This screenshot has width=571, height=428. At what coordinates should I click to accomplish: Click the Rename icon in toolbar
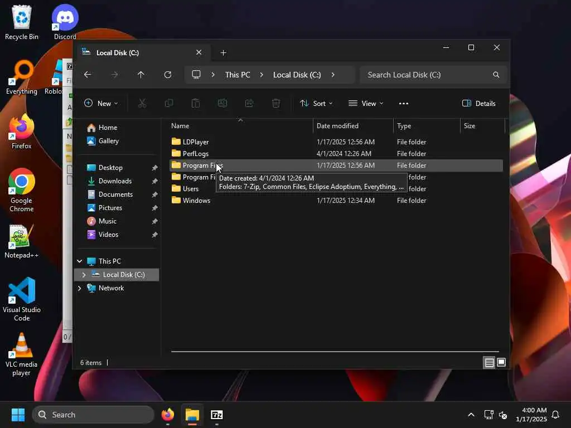(222, 103)
